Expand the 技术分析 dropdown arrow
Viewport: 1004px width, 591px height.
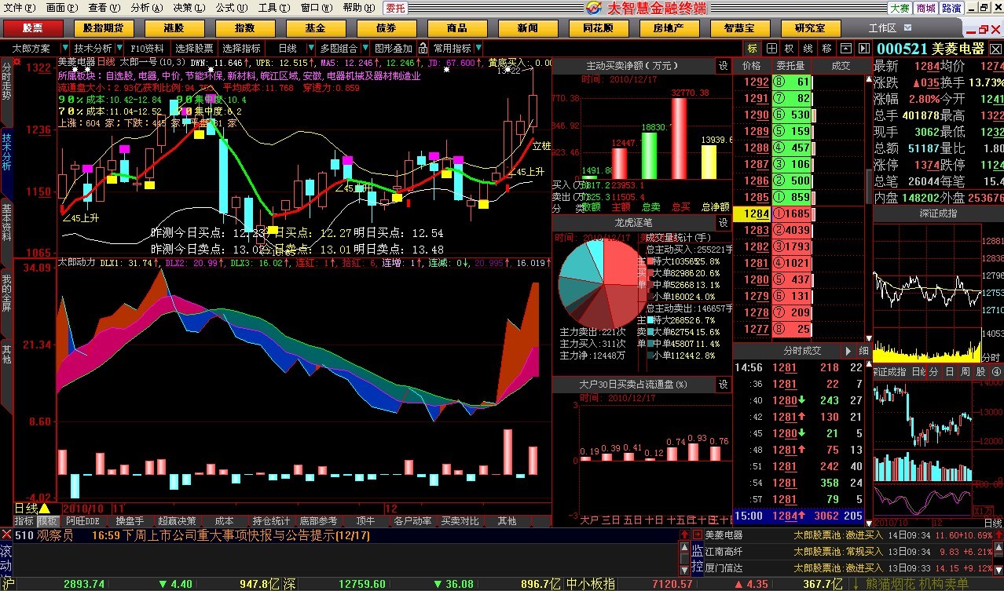tap(120, 49)
